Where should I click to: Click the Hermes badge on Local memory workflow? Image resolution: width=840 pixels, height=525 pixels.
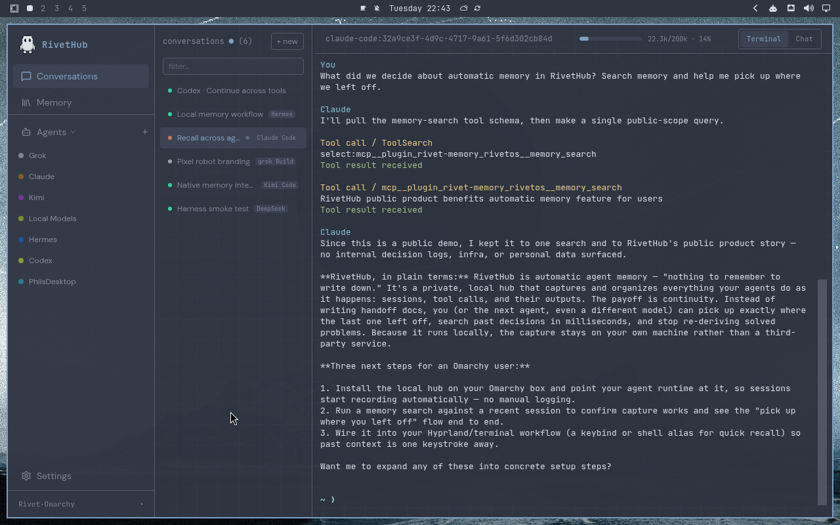[282, 114]
